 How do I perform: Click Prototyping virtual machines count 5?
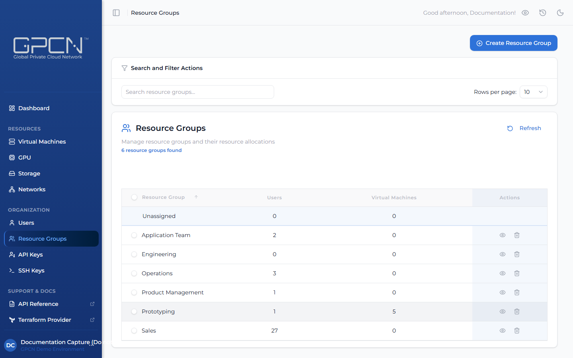point(394,311)
